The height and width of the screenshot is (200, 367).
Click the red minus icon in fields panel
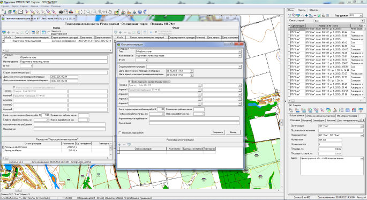pos(315,16)
